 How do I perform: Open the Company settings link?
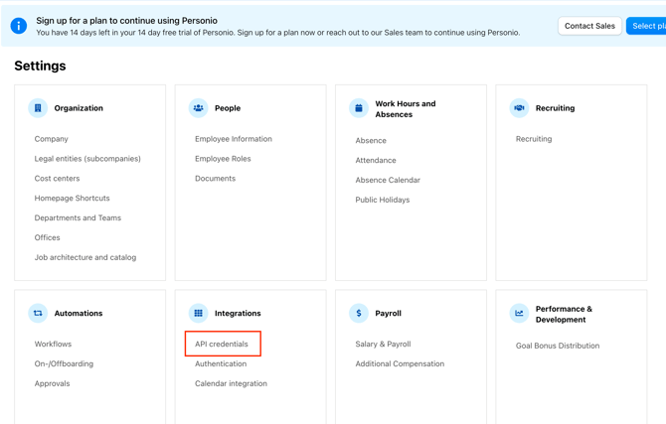51,139
